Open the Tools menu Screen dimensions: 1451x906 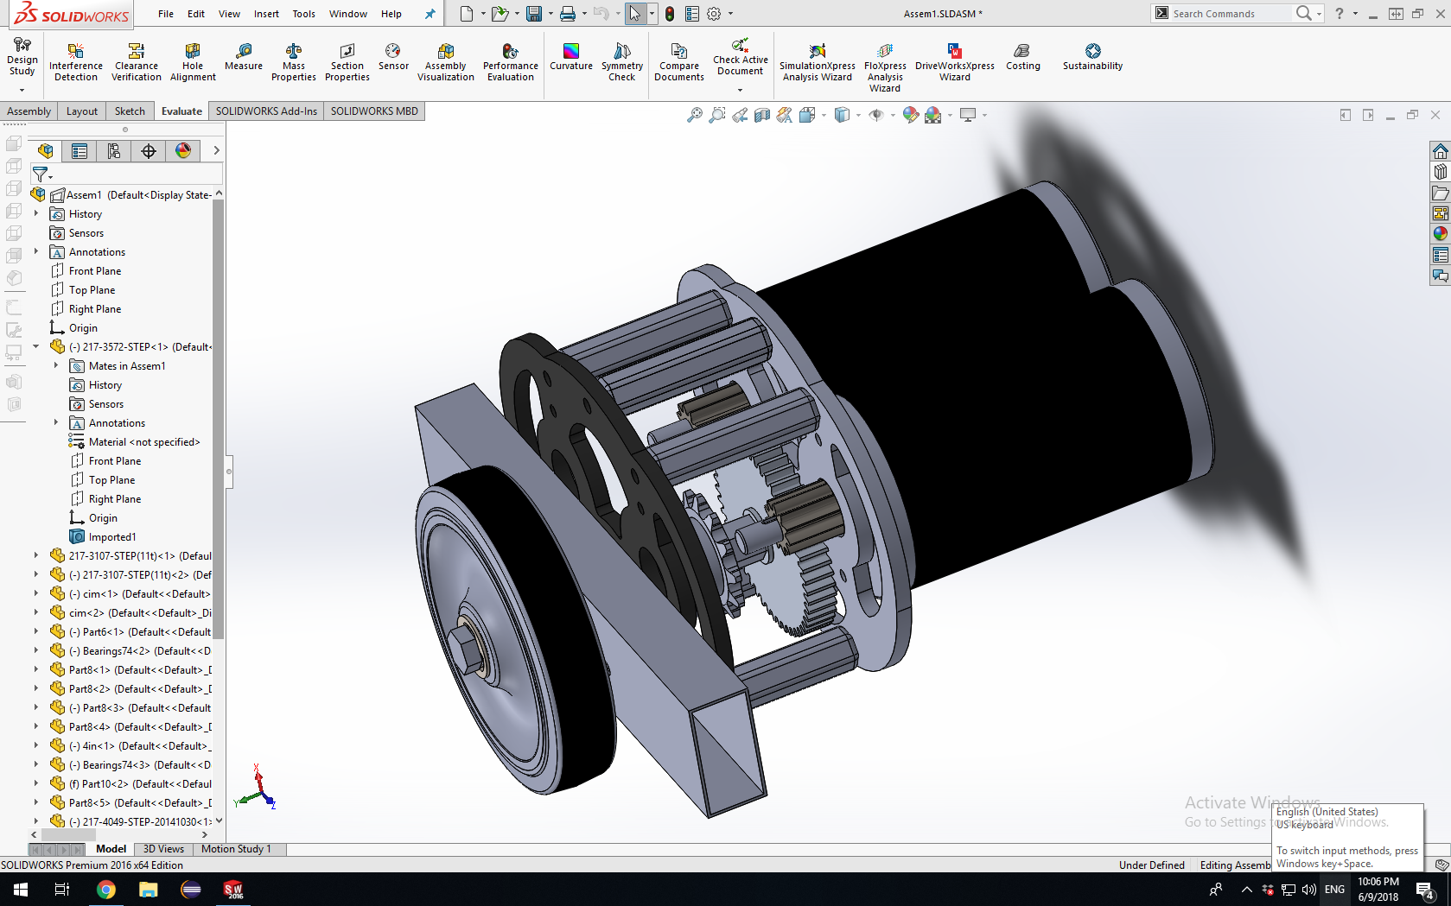coord(303,14)
